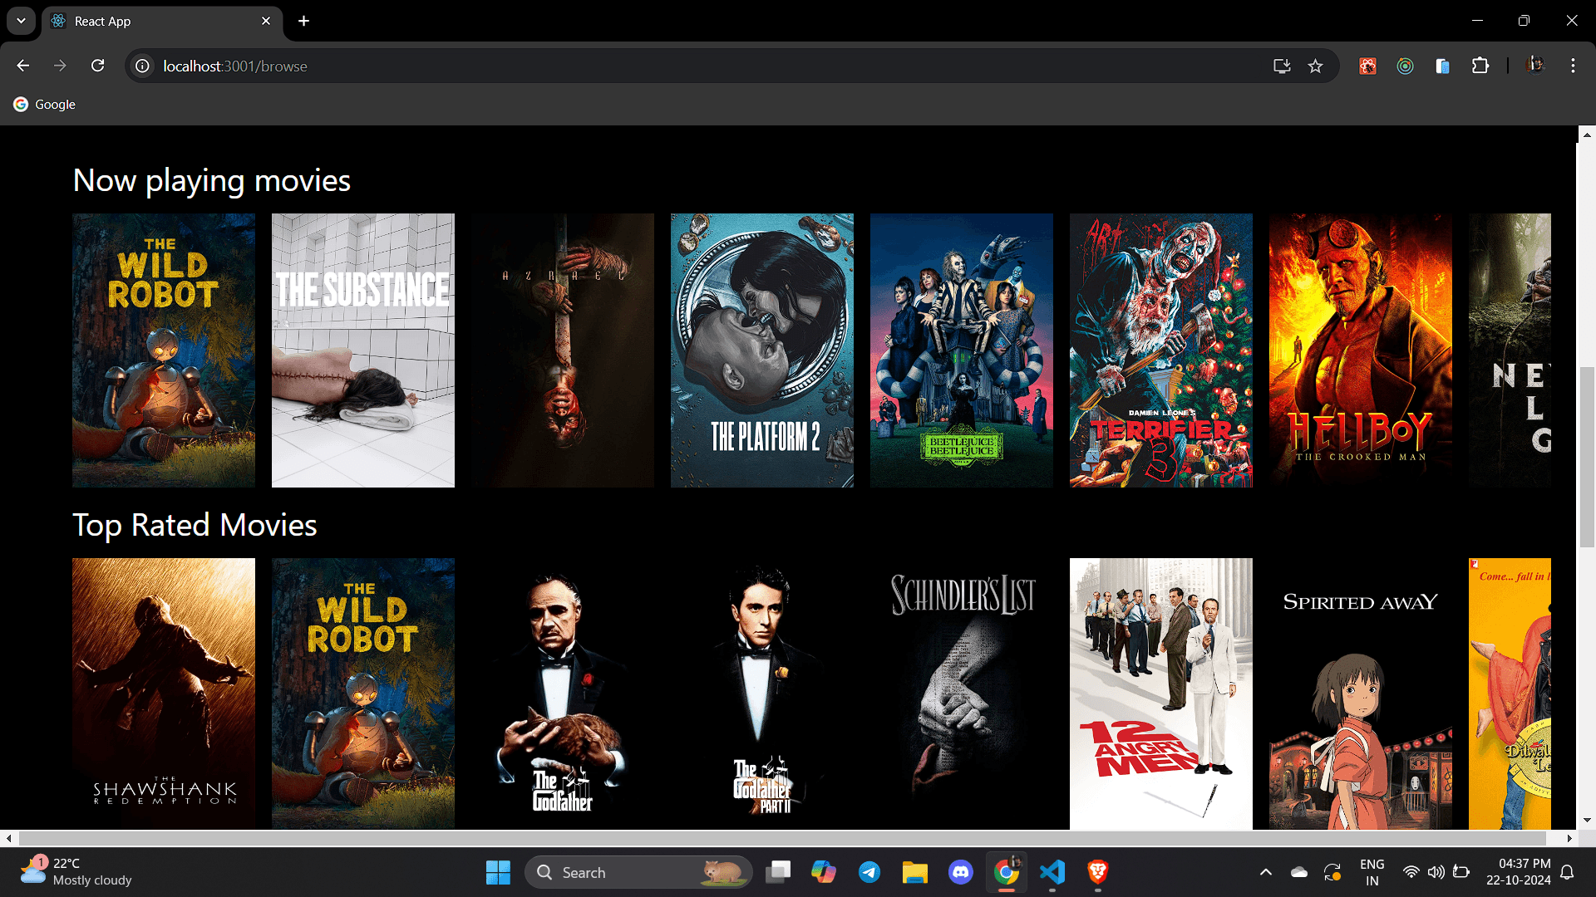Open The Godfather poster
The image size is (1596, 897).
tap(563, 694)
